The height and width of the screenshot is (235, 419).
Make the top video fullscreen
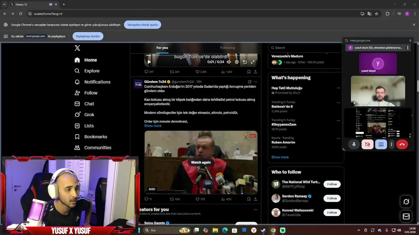coord(252,62)
